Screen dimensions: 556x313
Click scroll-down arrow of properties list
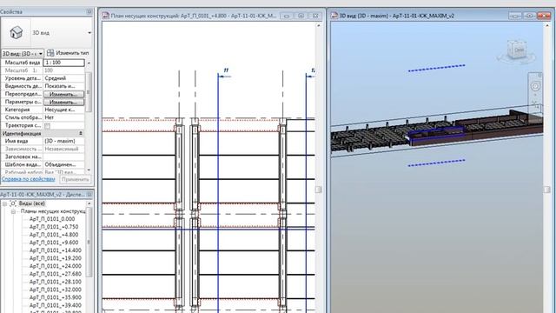coord(89,170)
